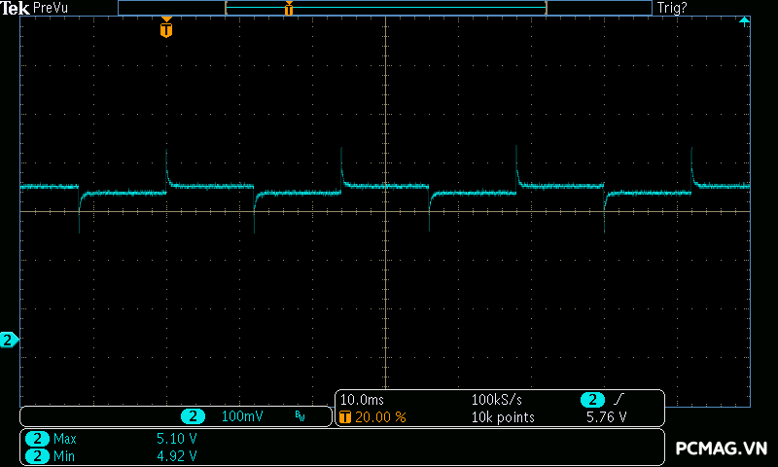
Task: Click the 10k points record length readout
Action: pos(502,416)
